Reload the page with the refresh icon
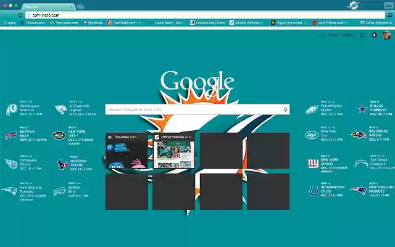 pyautogui.click(x=20, y=15)
